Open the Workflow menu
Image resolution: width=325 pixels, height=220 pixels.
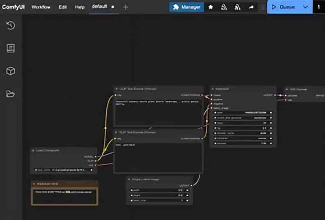41,7
